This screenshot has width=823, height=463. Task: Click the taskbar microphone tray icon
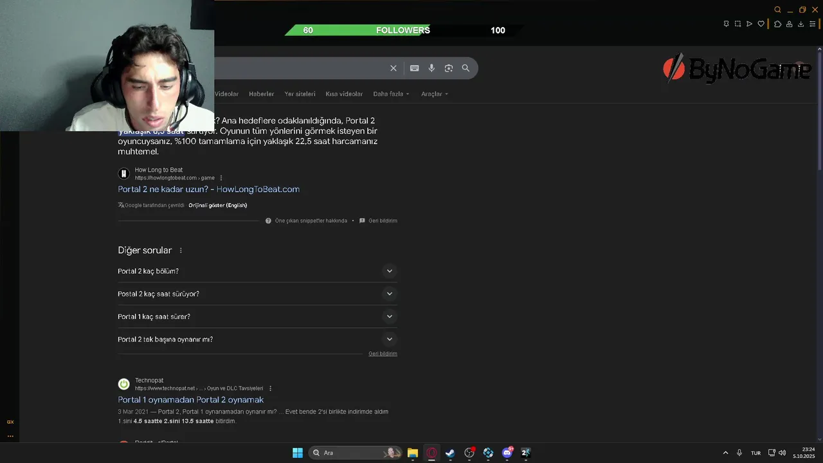(739, 453)
